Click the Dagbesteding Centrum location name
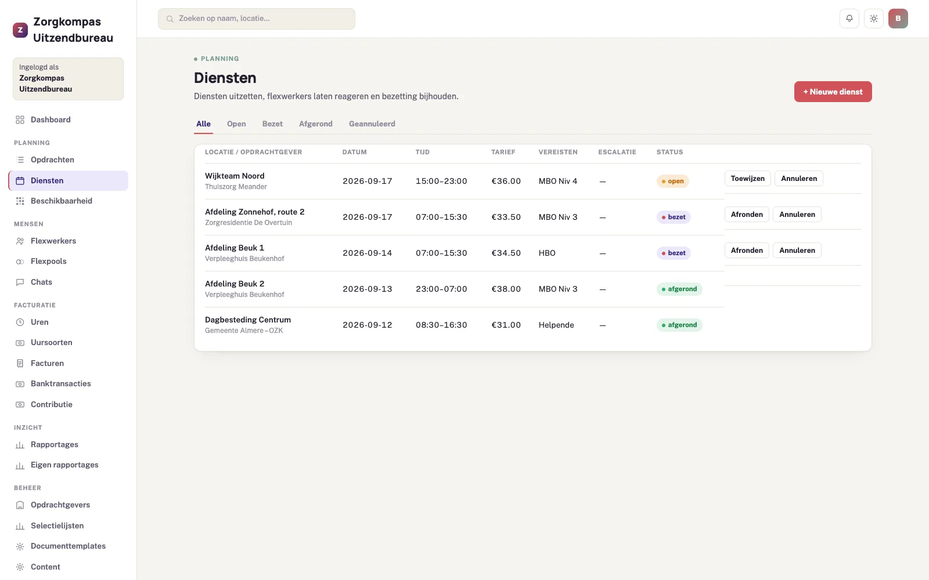The image size is (929, 580). click(248, 320)
